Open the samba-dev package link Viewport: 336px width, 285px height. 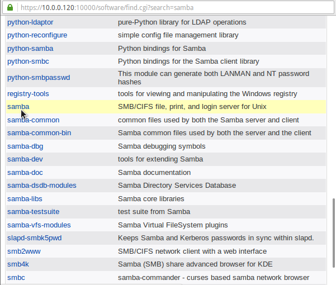pyautogui.click(x=25, y=159)
